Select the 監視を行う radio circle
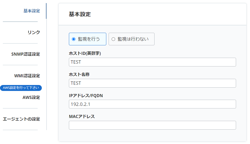250x144 pixels. pos(74,39)
